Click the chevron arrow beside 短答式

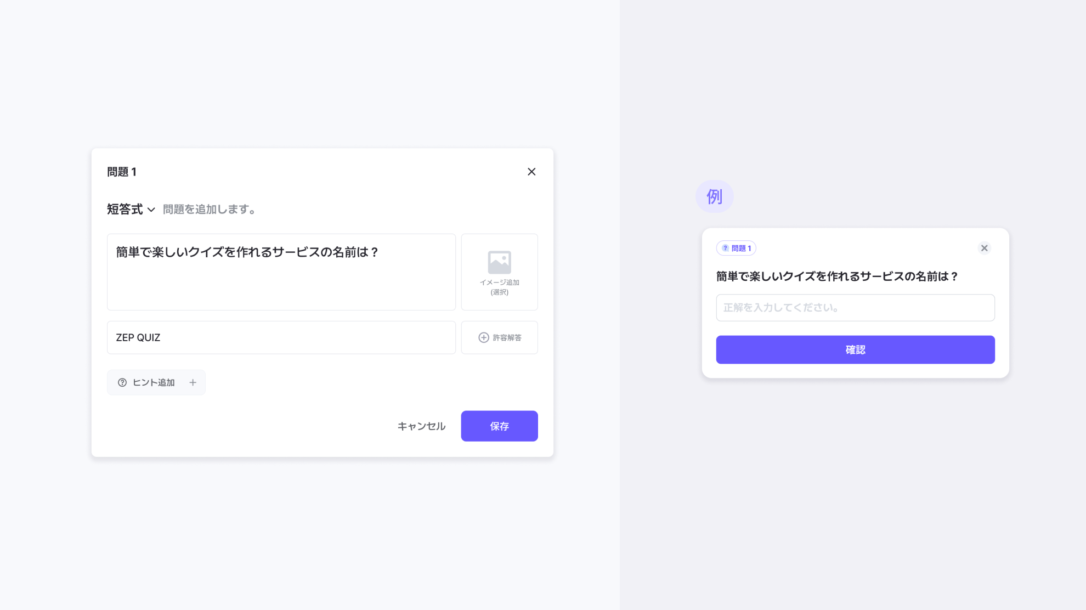(x=151, y=210)
